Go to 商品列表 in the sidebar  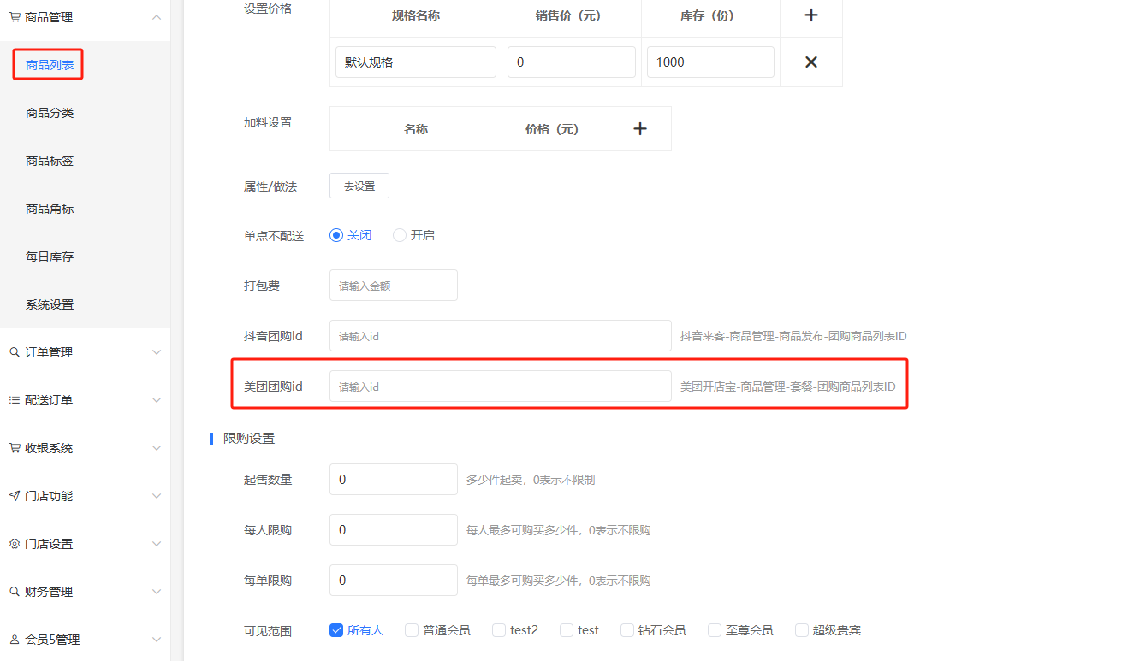(x=50, y=65)
